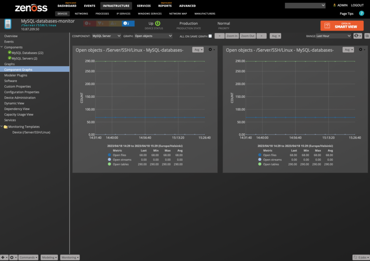Click the Logout link
This screenshot has width=370, height=261.
coord(357,5)
